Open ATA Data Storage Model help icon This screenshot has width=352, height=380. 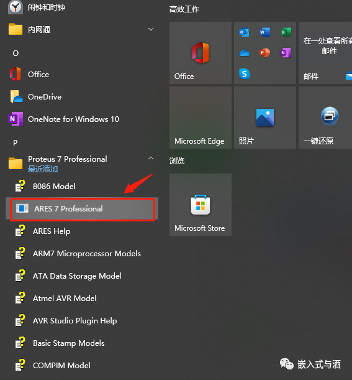pyautogui.click(x=20, y=276)
